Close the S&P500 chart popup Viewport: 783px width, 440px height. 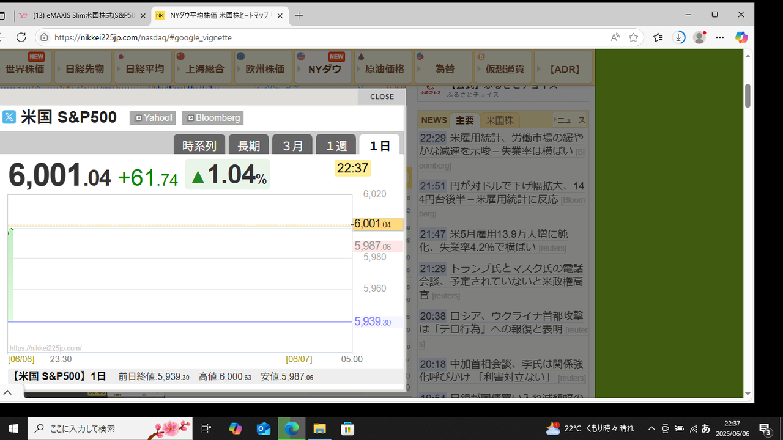382,97
